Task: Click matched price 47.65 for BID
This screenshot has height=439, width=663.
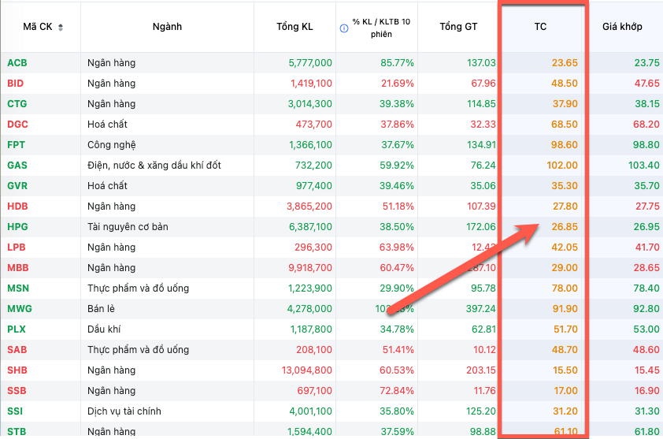Action: click(646, 84)
